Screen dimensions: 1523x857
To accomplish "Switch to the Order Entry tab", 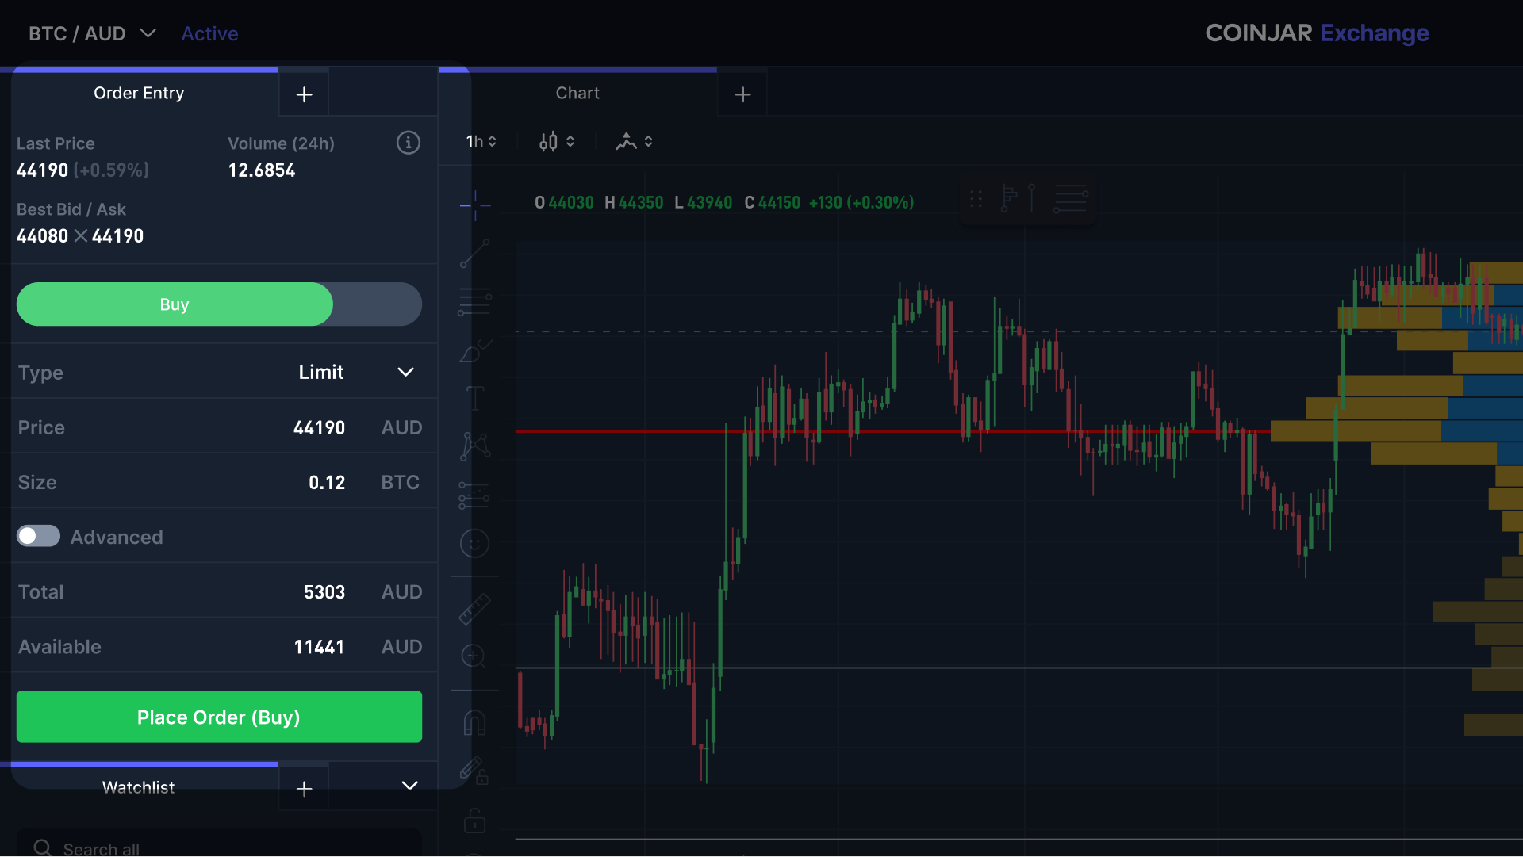I will pos(139,94).
